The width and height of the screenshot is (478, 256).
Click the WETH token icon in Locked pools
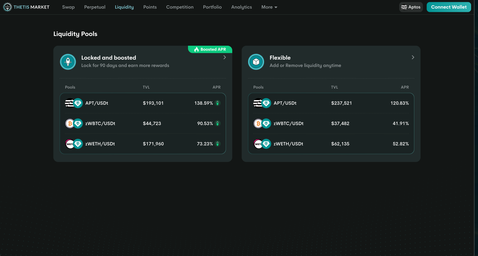tap(70, 144)
